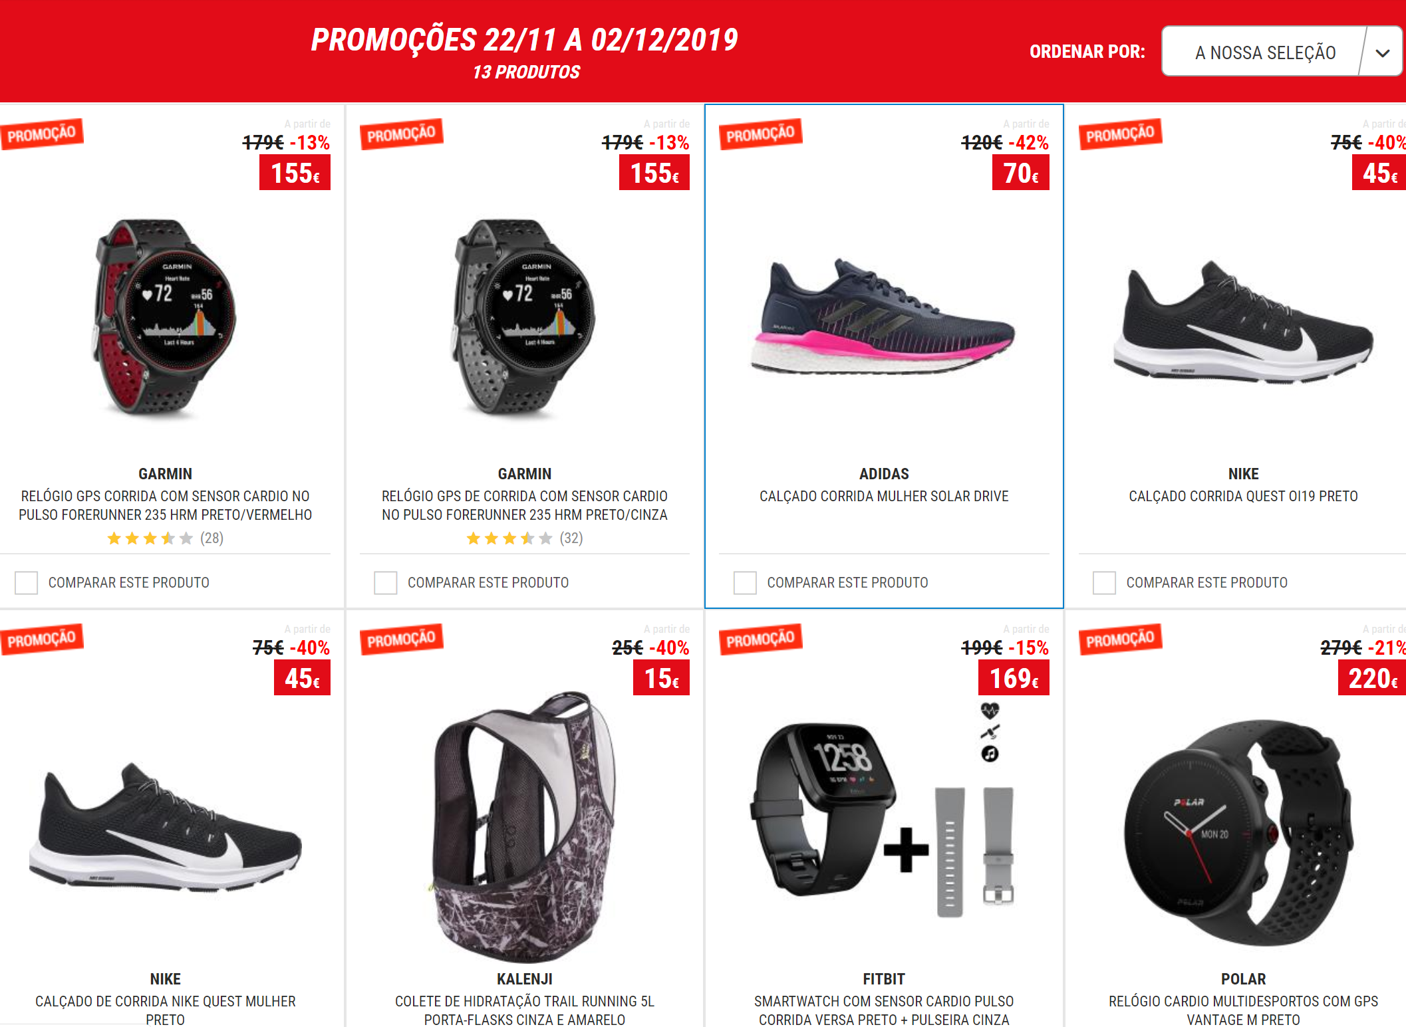Open Nike Calçado Corrida Quest OI19 Preto link
Image resolution: width=1406 pixels, height=1027 pixels.
tap(1243, 496)
